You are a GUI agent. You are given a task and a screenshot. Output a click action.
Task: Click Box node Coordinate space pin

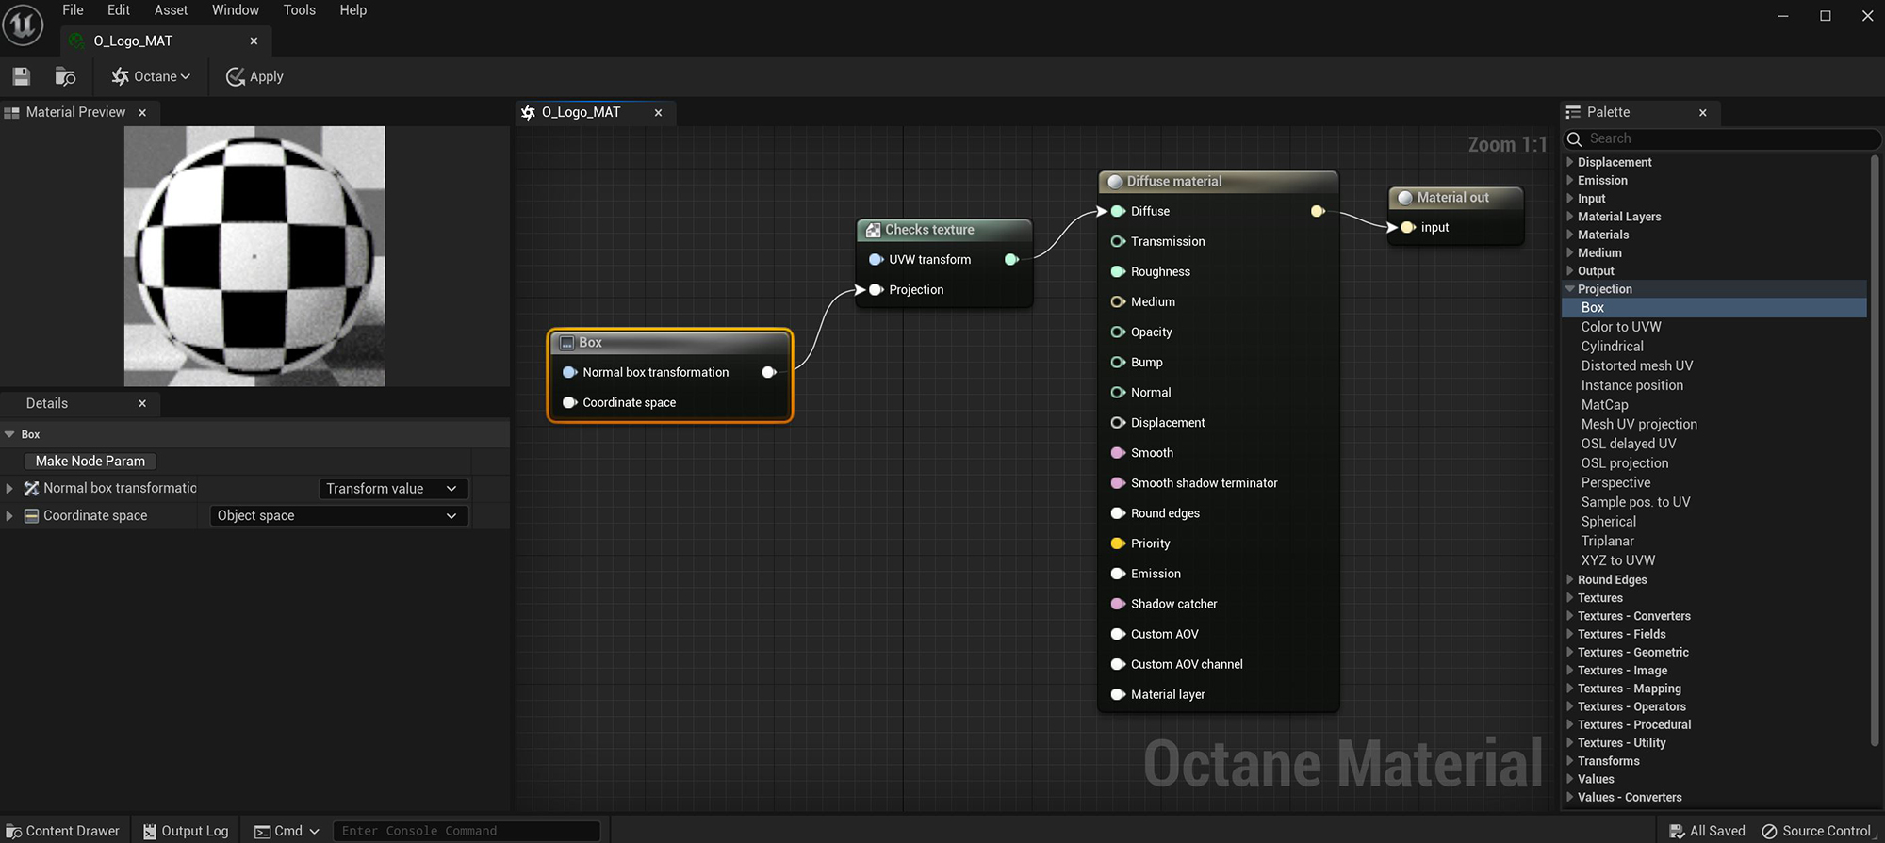point(569,402)
